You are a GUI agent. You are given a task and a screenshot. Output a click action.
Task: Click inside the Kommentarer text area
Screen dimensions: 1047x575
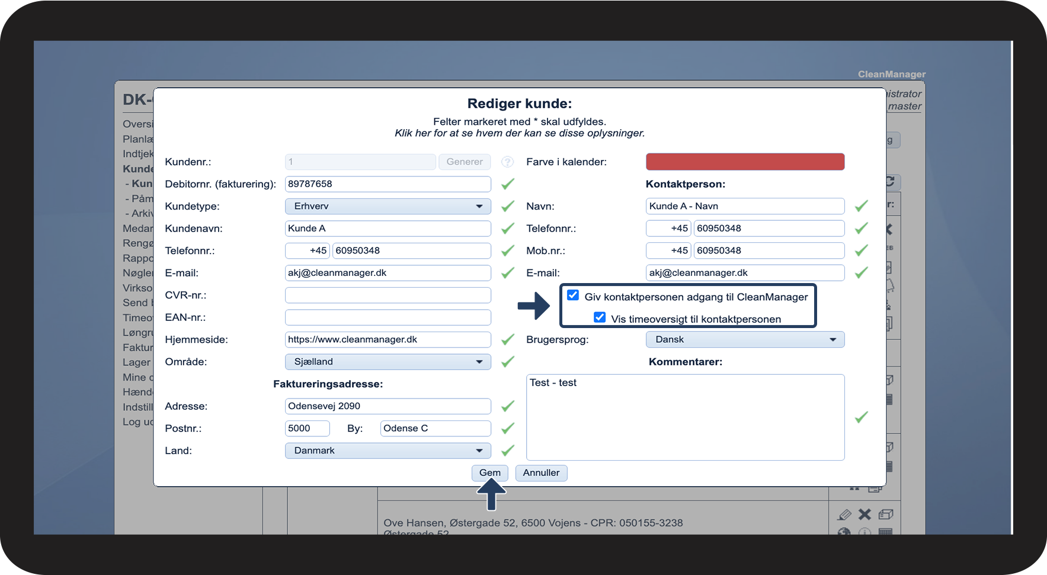686,417
